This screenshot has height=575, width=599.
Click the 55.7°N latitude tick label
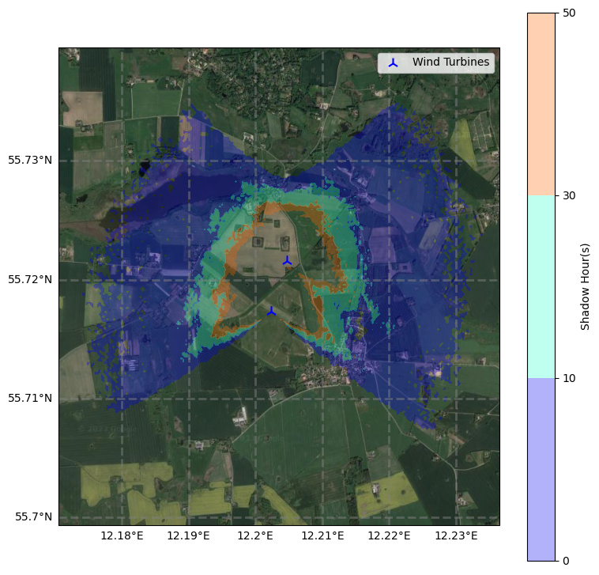32,517
